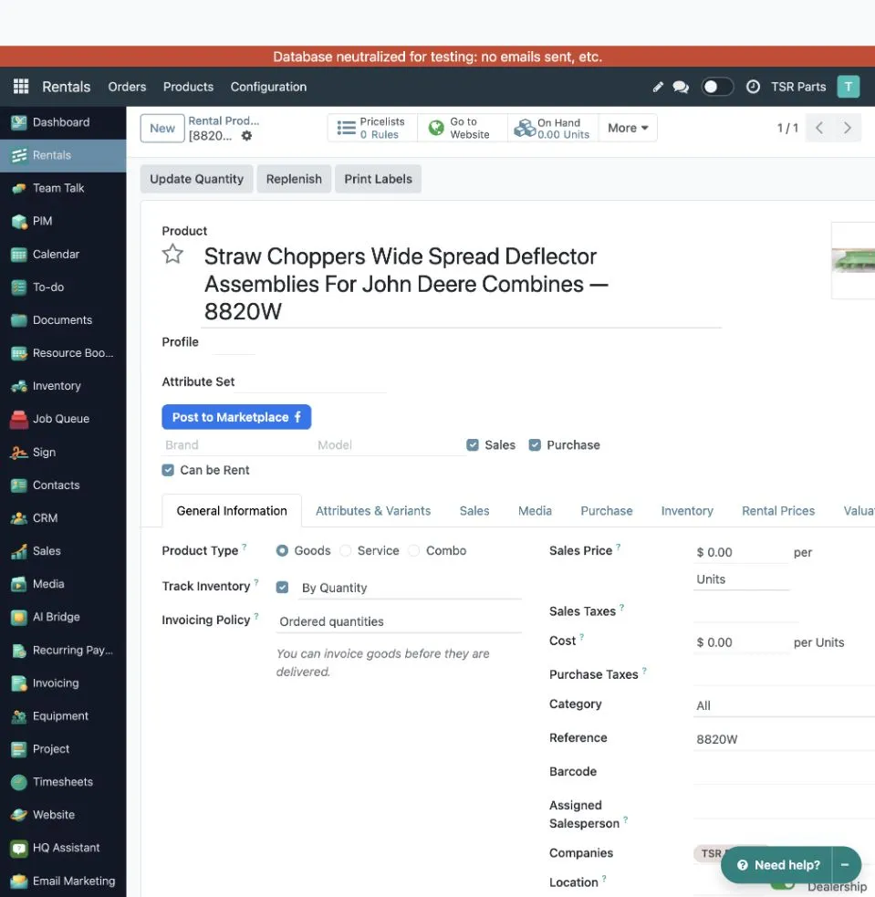Viewport: 875px width, 897px height.
Task: Go to PIM app in sidebar
Action: (63, 222)
